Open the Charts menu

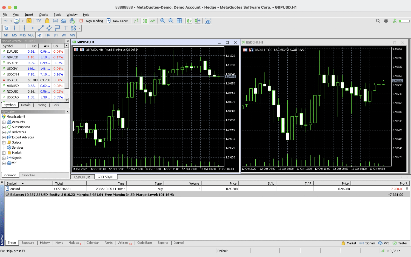(x=43, y=15)
